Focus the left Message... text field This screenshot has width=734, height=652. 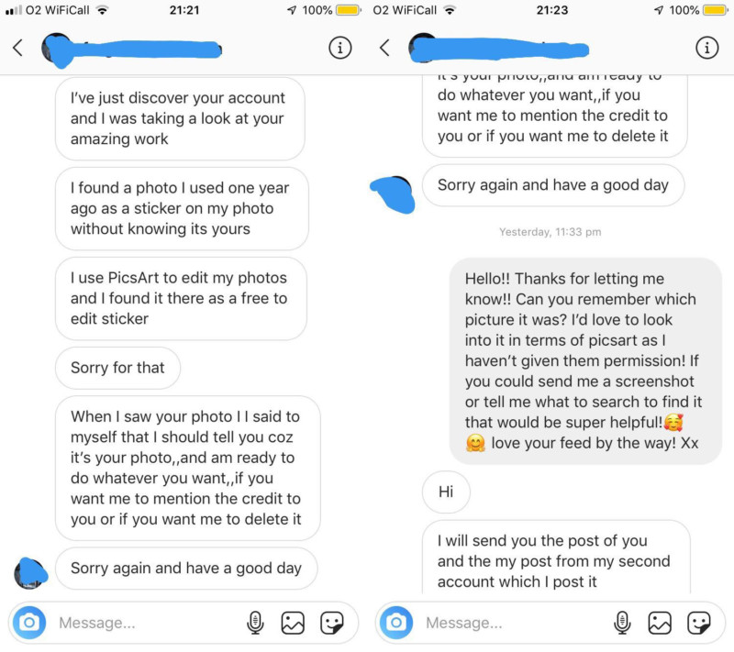pos(145,623)
